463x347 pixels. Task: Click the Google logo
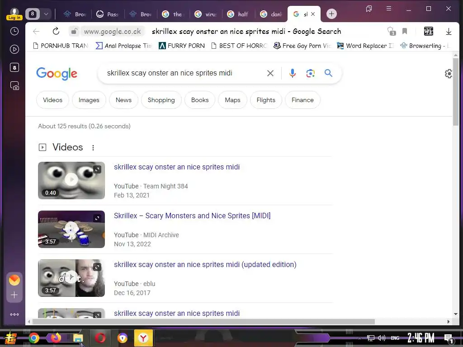click(x=57, y=74)
